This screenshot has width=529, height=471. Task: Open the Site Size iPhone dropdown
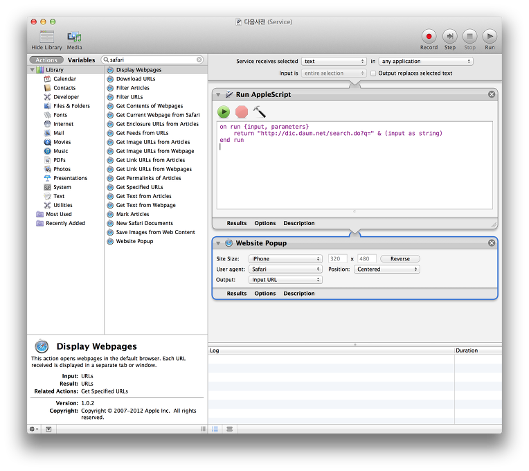click(285, 259)
